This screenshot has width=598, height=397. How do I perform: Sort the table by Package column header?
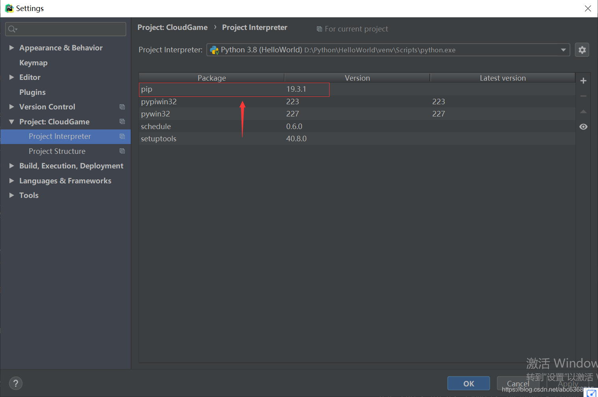[x=211, y=78]
